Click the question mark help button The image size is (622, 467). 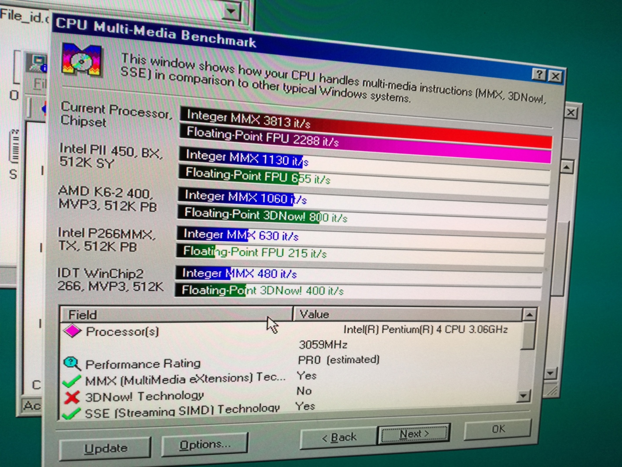(x=539, y=74)
